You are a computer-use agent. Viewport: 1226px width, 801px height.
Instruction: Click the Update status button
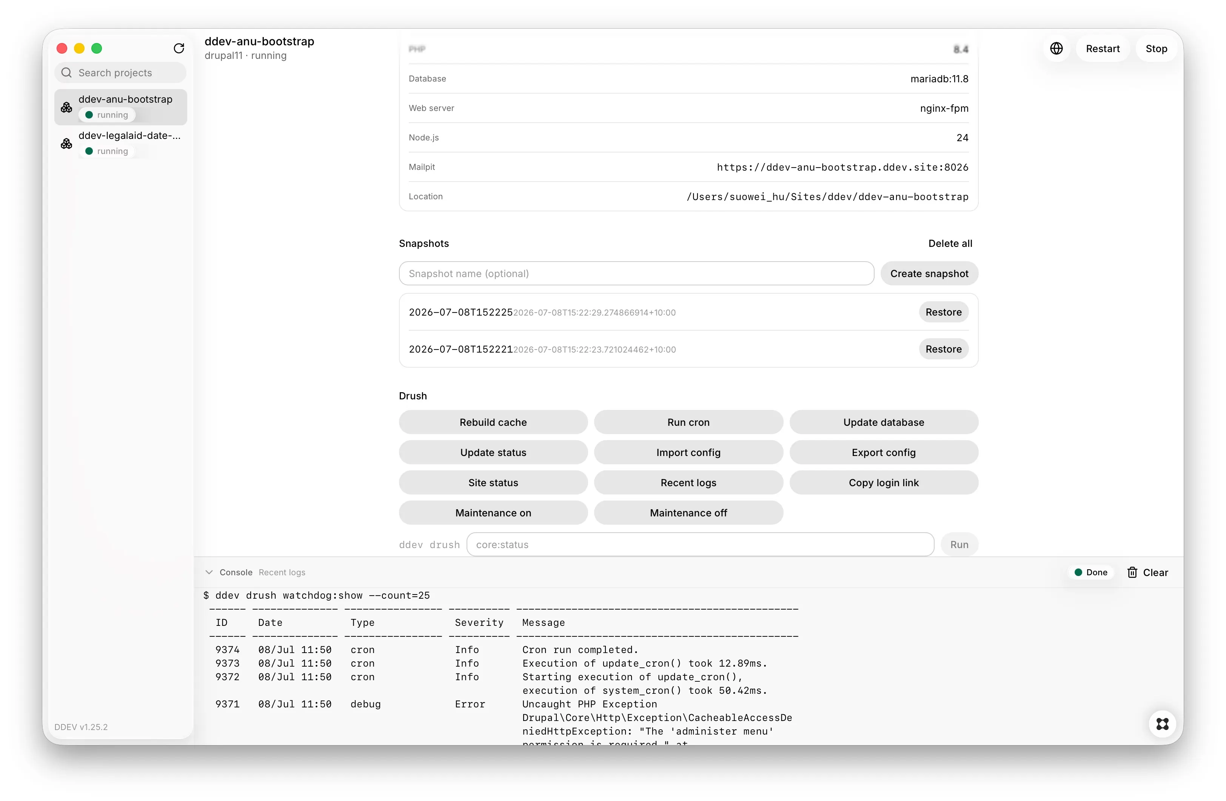(493, 452)
